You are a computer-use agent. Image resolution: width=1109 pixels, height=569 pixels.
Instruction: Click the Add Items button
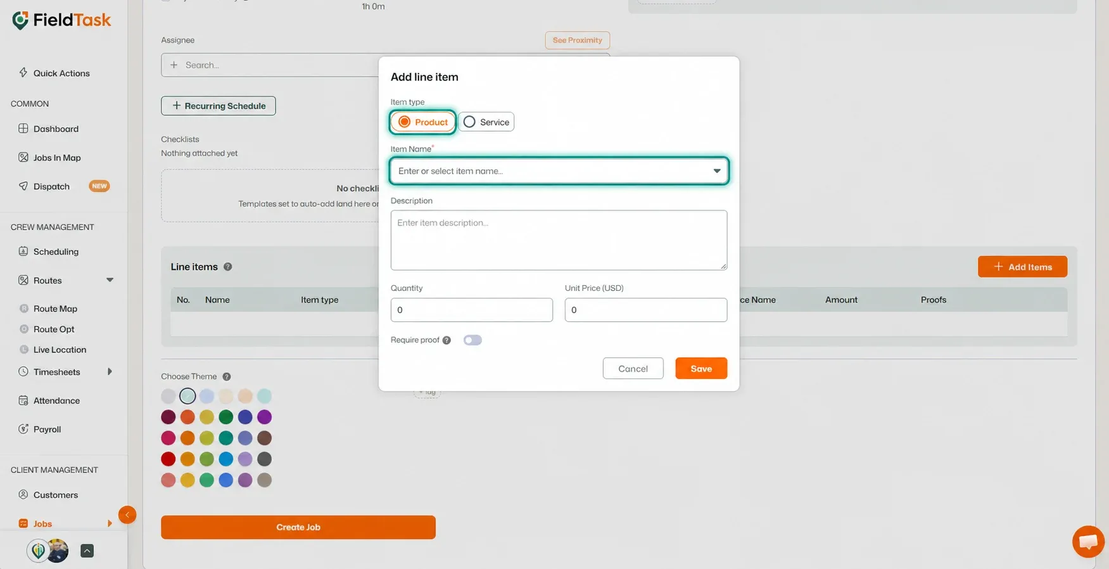click(1022, 267)
